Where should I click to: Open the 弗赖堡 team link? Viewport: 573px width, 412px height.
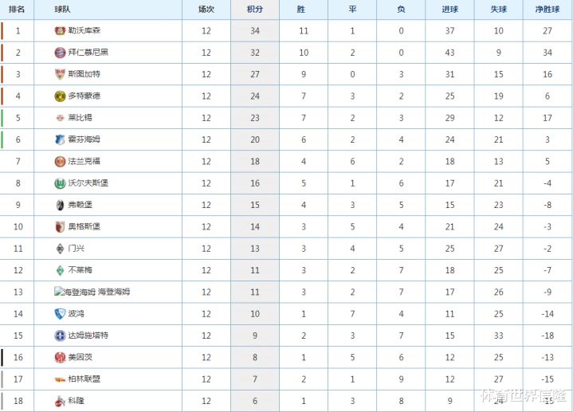point(80,205)
